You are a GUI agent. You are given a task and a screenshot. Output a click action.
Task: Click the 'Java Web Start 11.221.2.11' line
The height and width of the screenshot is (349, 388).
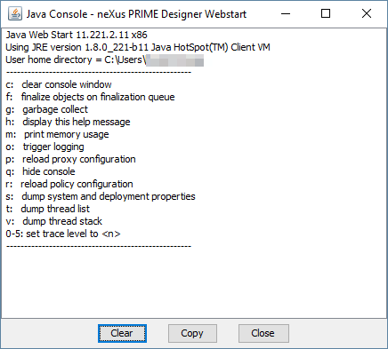(x=77, y=35)
